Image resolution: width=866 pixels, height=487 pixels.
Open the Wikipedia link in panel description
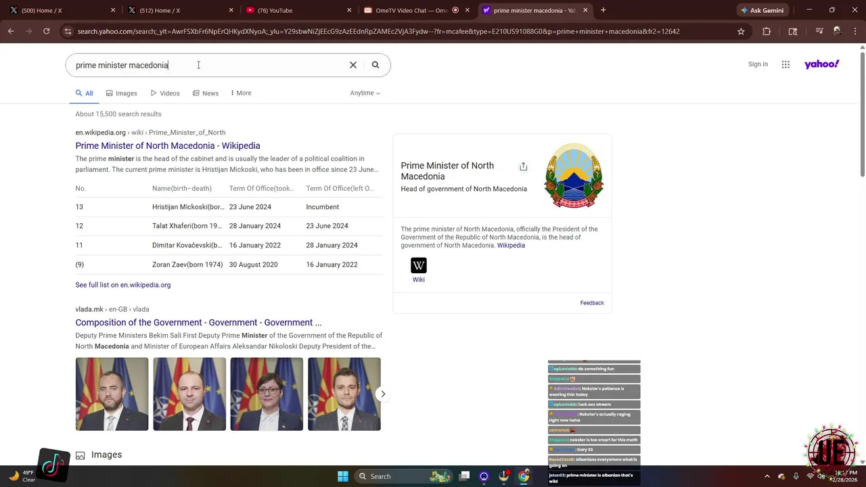point(511,246)
